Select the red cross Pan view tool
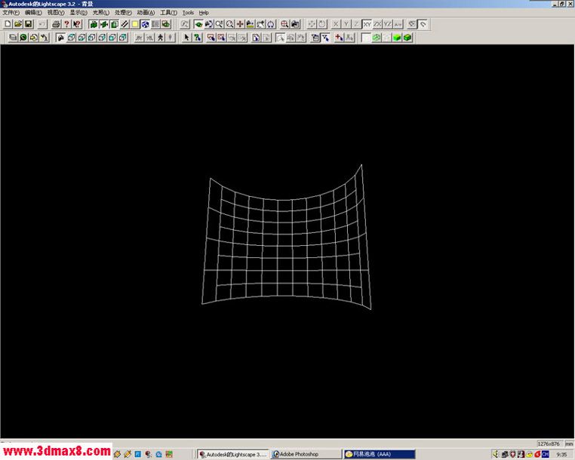The image size is (575, 460). (x=240, y=24)
